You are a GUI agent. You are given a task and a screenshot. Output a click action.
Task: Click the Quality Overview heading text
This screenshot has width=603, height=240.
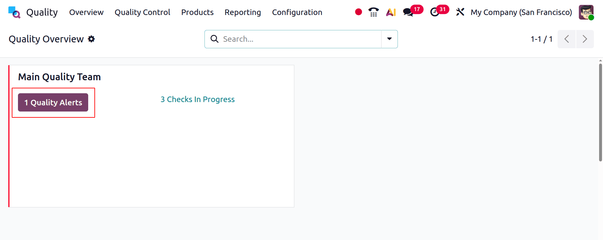46,39
